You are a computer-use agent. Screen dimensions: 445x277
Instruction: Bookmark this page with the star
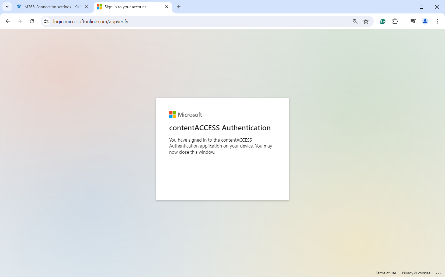point(366,21)
